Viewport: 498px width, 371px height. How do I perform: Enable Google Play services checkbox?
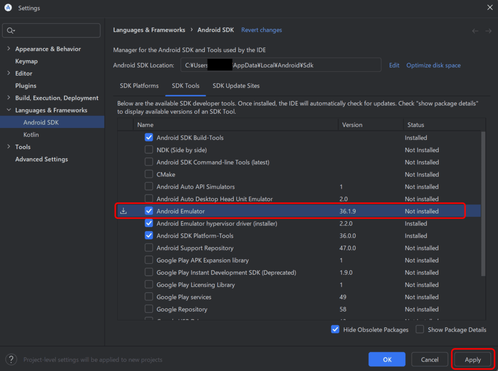149,297
